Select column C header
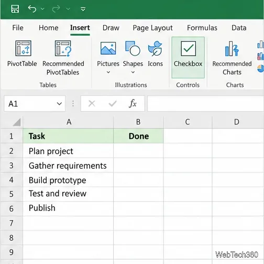This screenshot has width=264, height=264. click(188, 122)
